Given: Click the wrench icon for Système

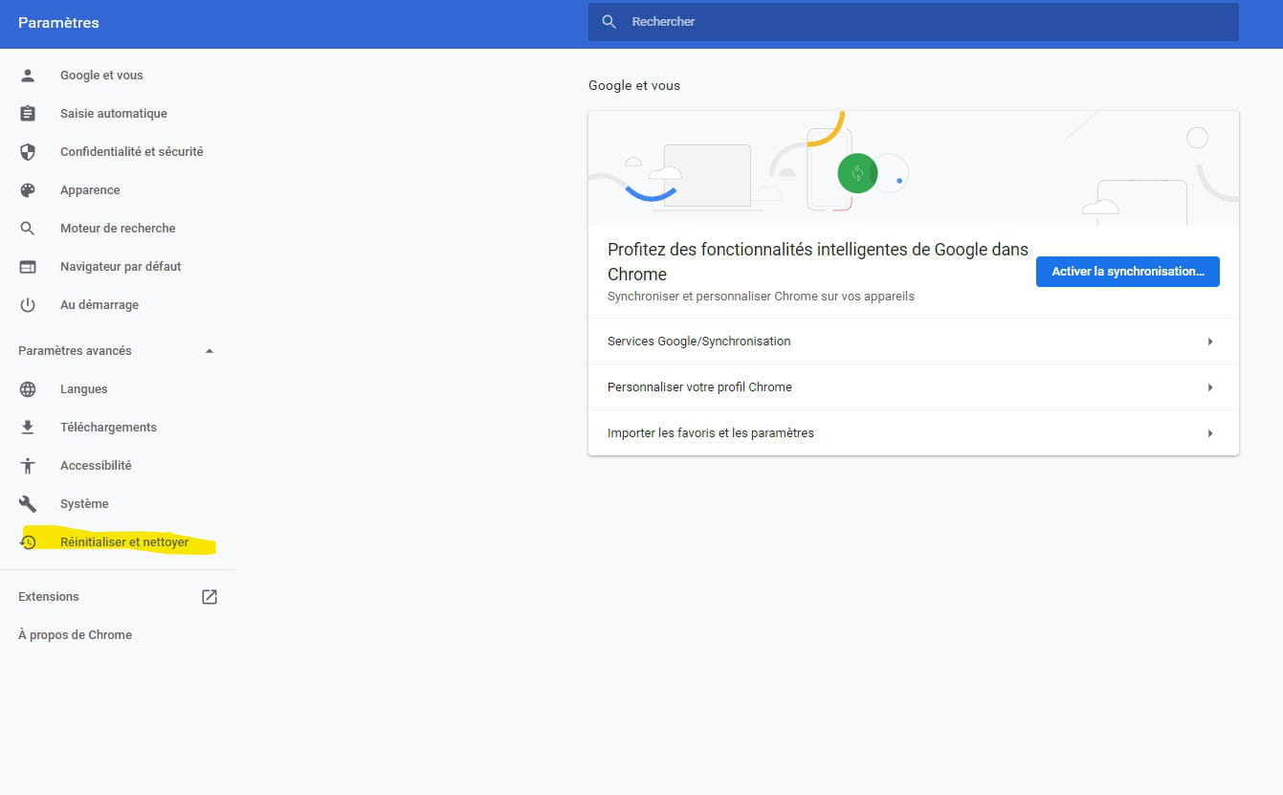Looking at the screenshot, I should (x=28, y=504).
